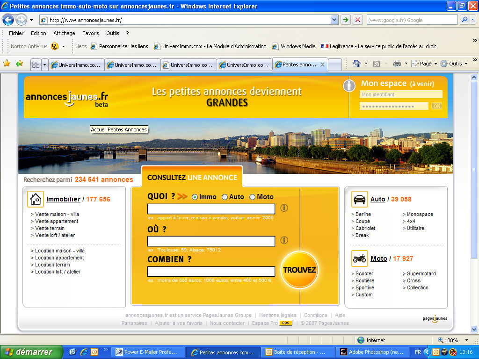Click the Favorites star icon
Screen dimensions: 479x359
point(7,64)
